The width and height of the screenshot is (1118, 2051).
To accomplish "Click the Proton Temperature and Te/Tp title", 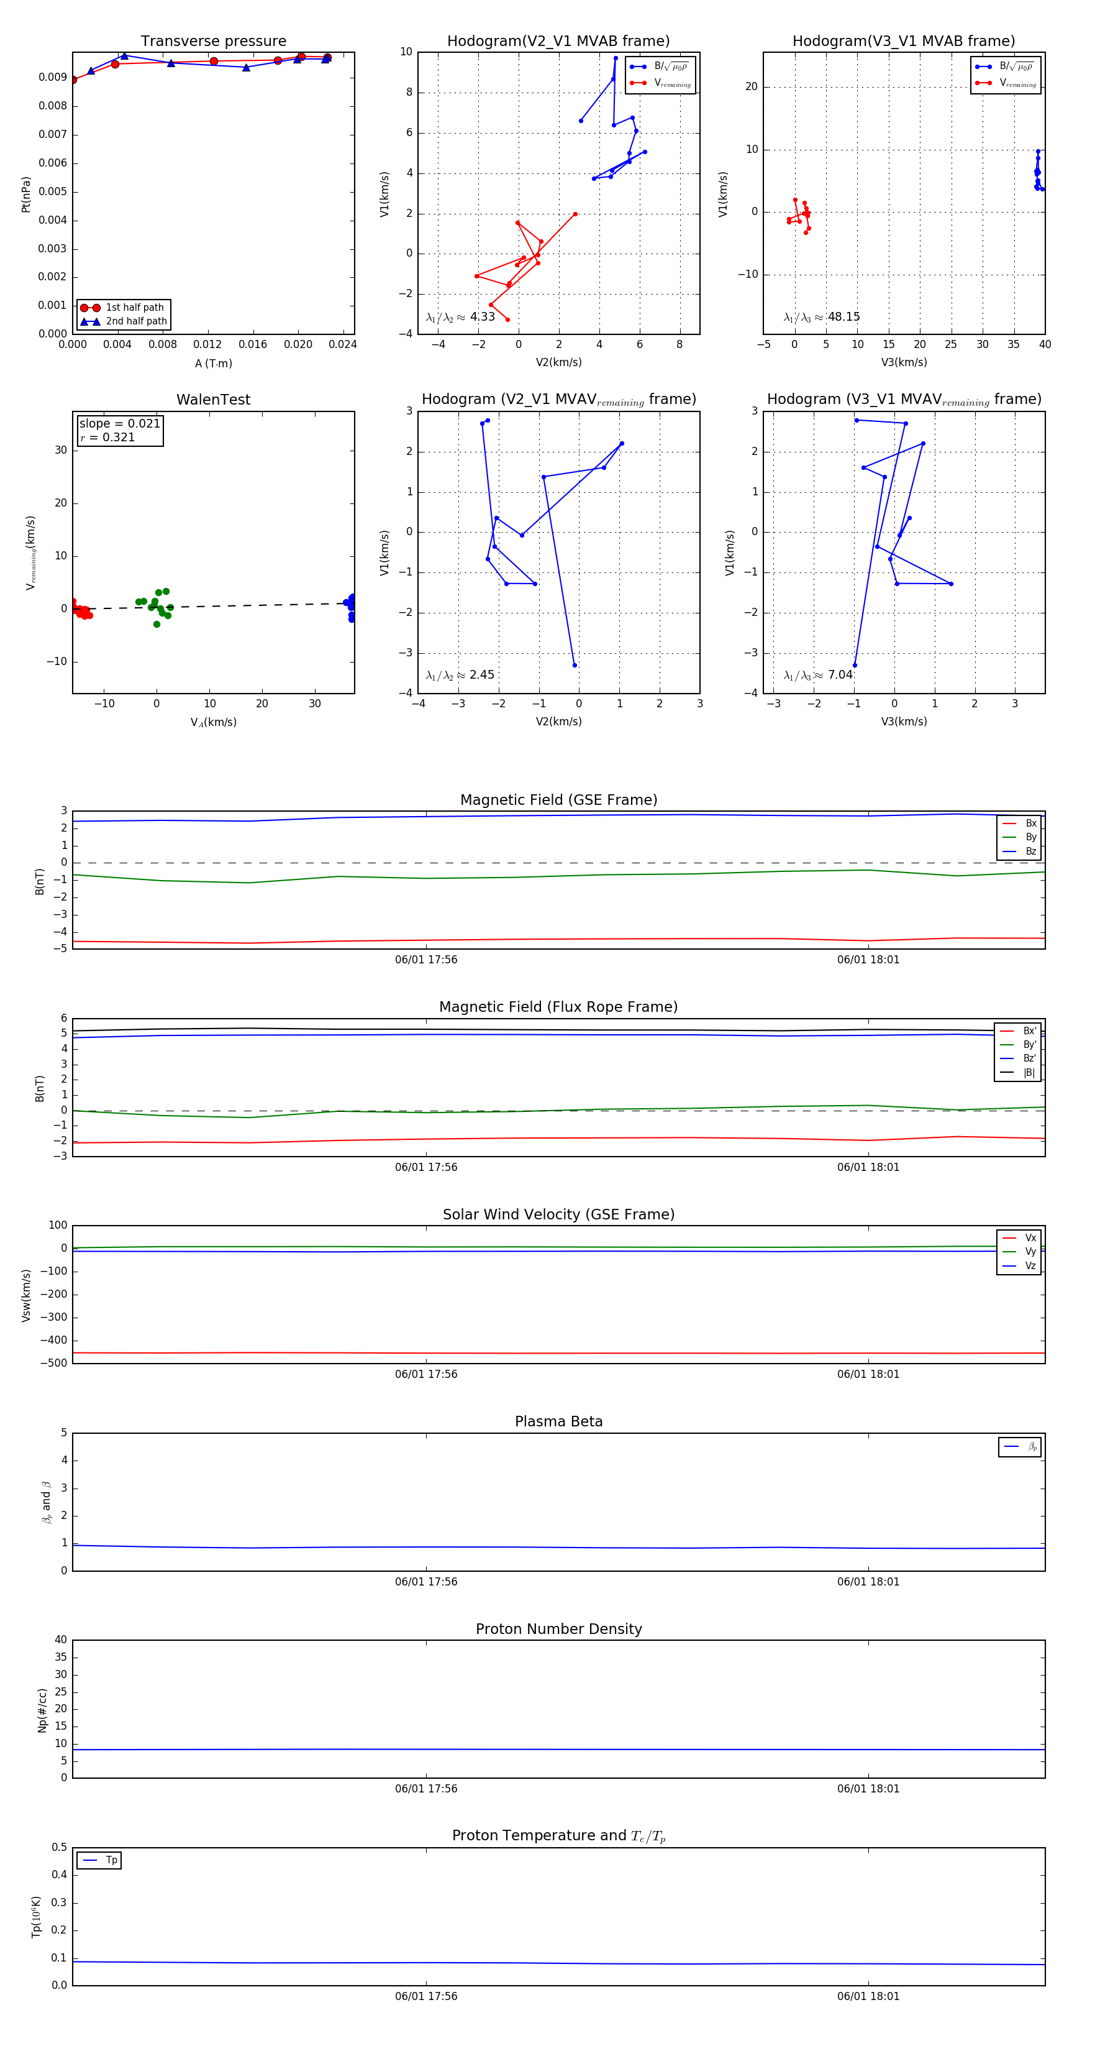I will [558, 1836].
